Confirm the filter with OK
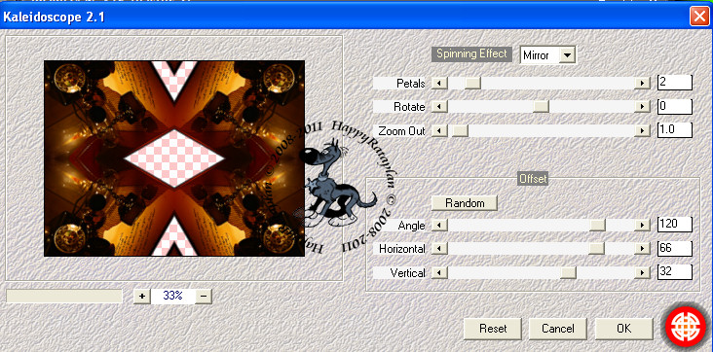This screenshot has width=713, height=352. pyautogui.click(x=623, y=329)
